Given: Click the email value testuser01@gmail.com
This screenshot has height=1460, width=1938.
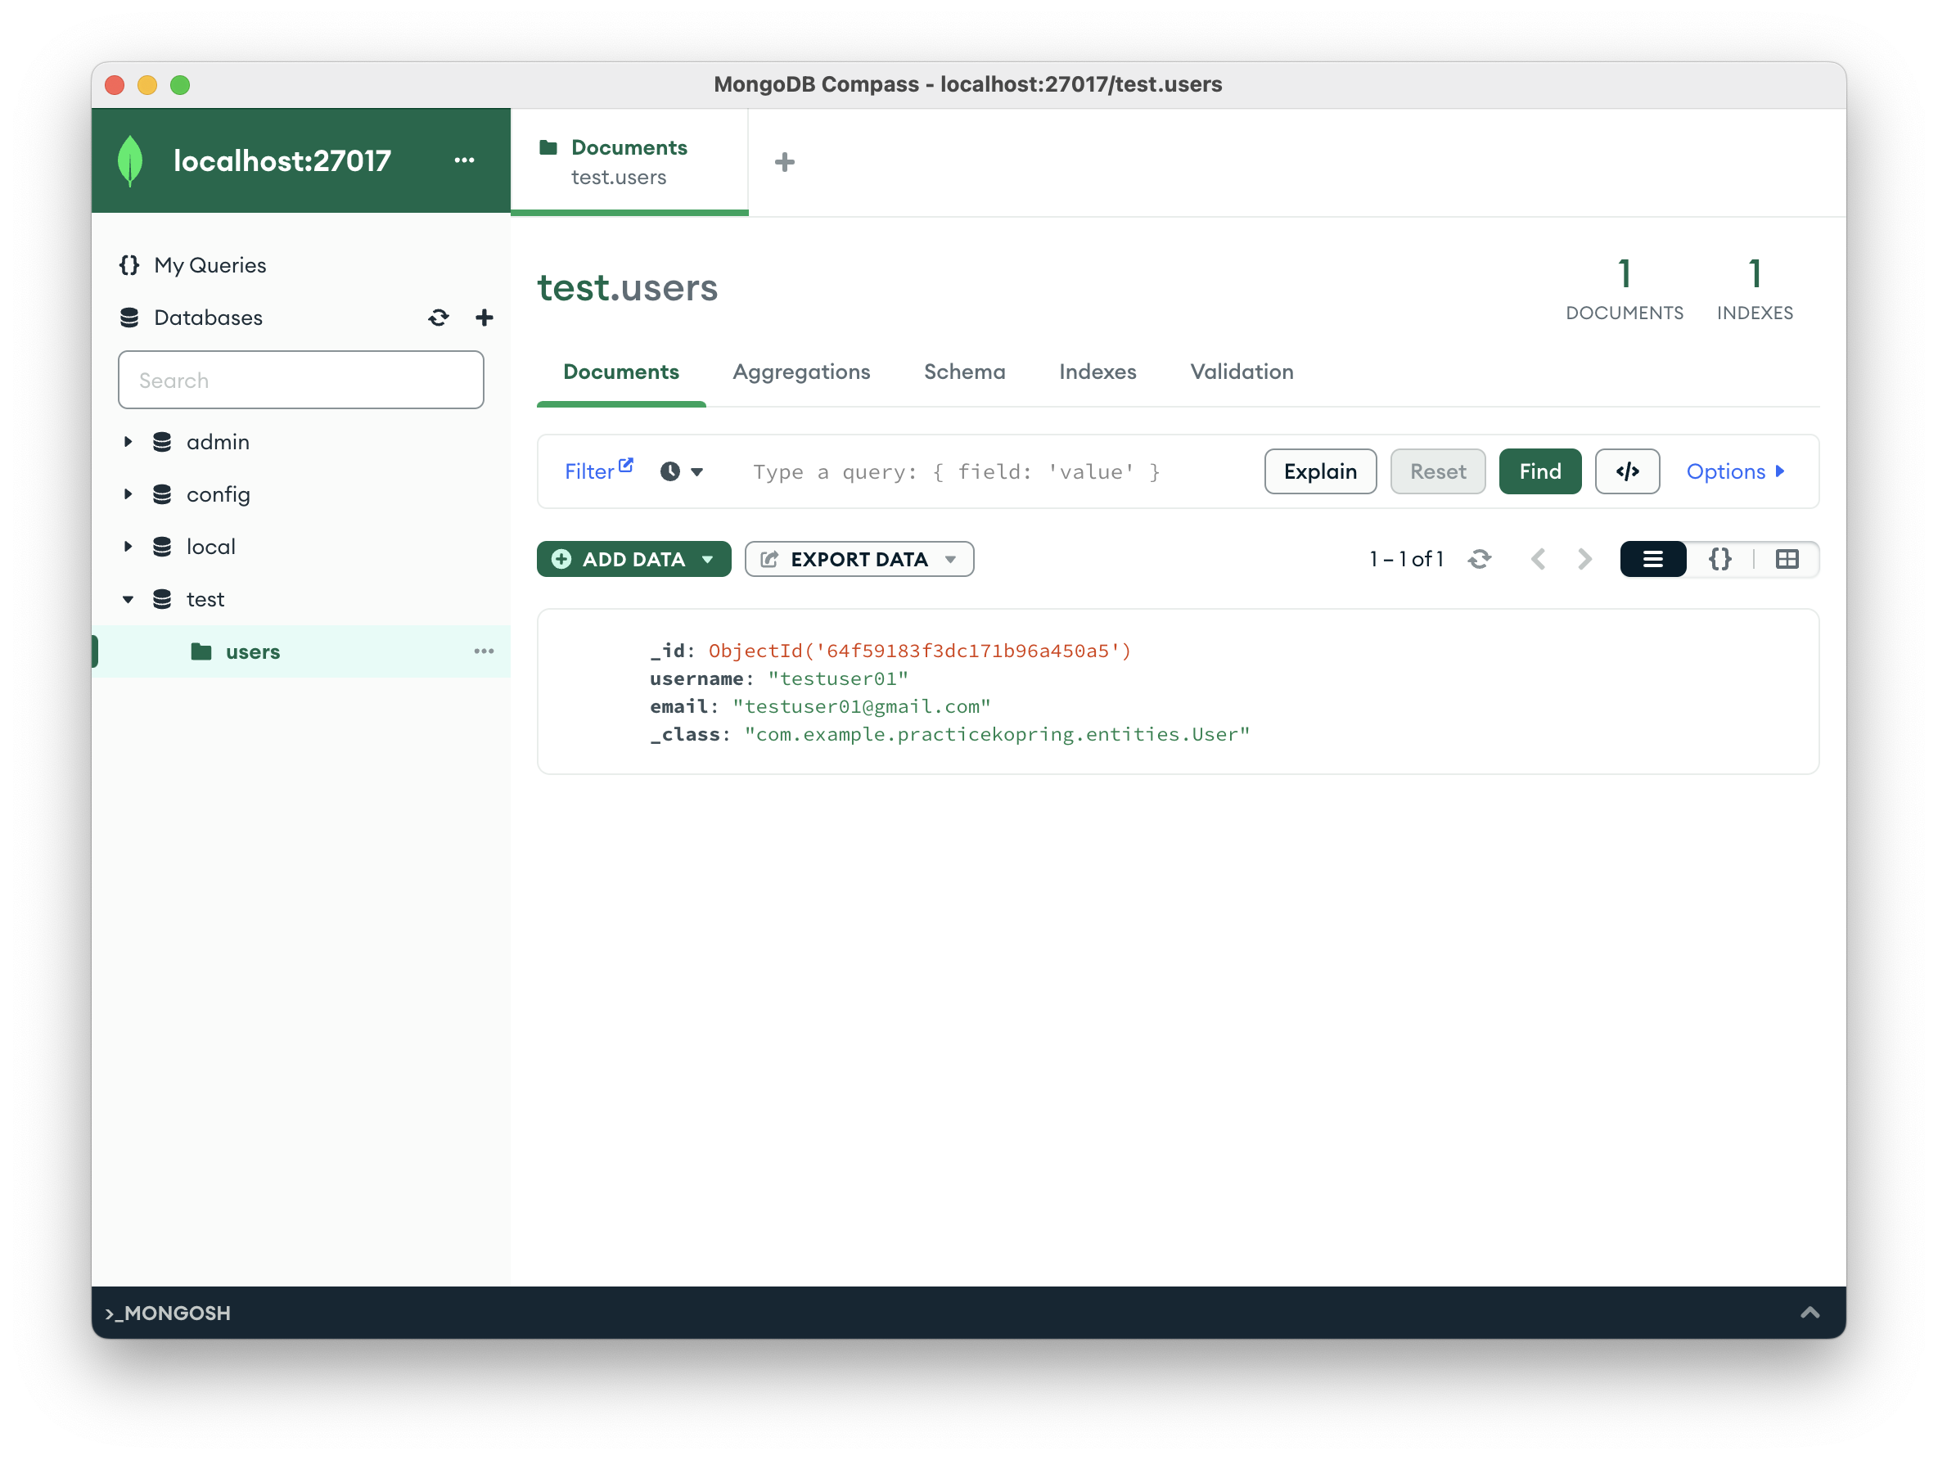Looking at the screenshot, I should 862,706.
